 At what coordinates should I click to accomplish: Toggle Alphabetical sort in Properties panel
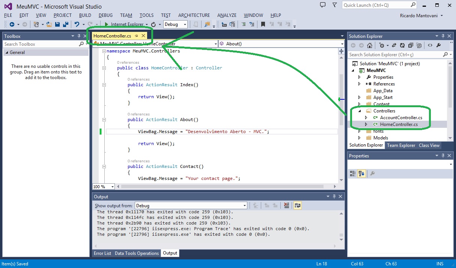(361, 174)
